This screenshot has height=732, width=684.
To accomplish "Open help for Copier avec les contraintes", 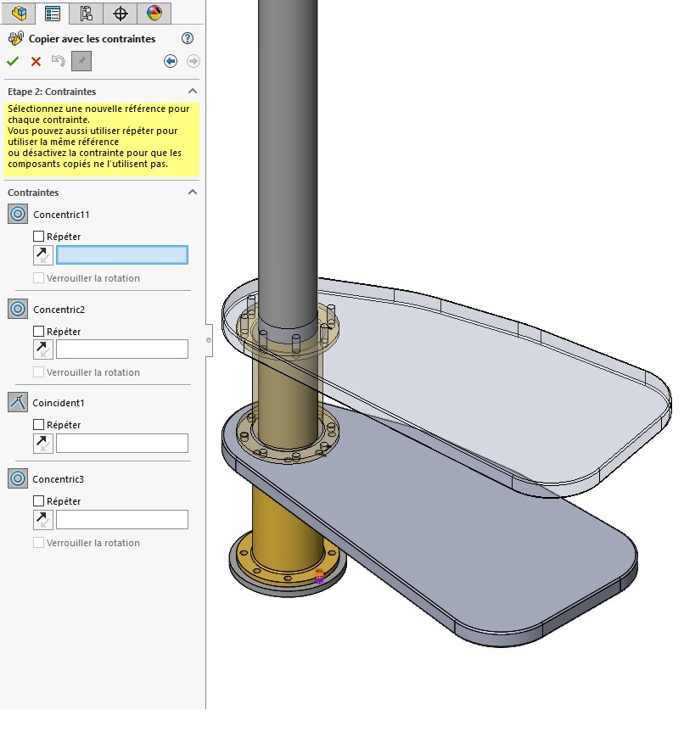I will 188,38.
